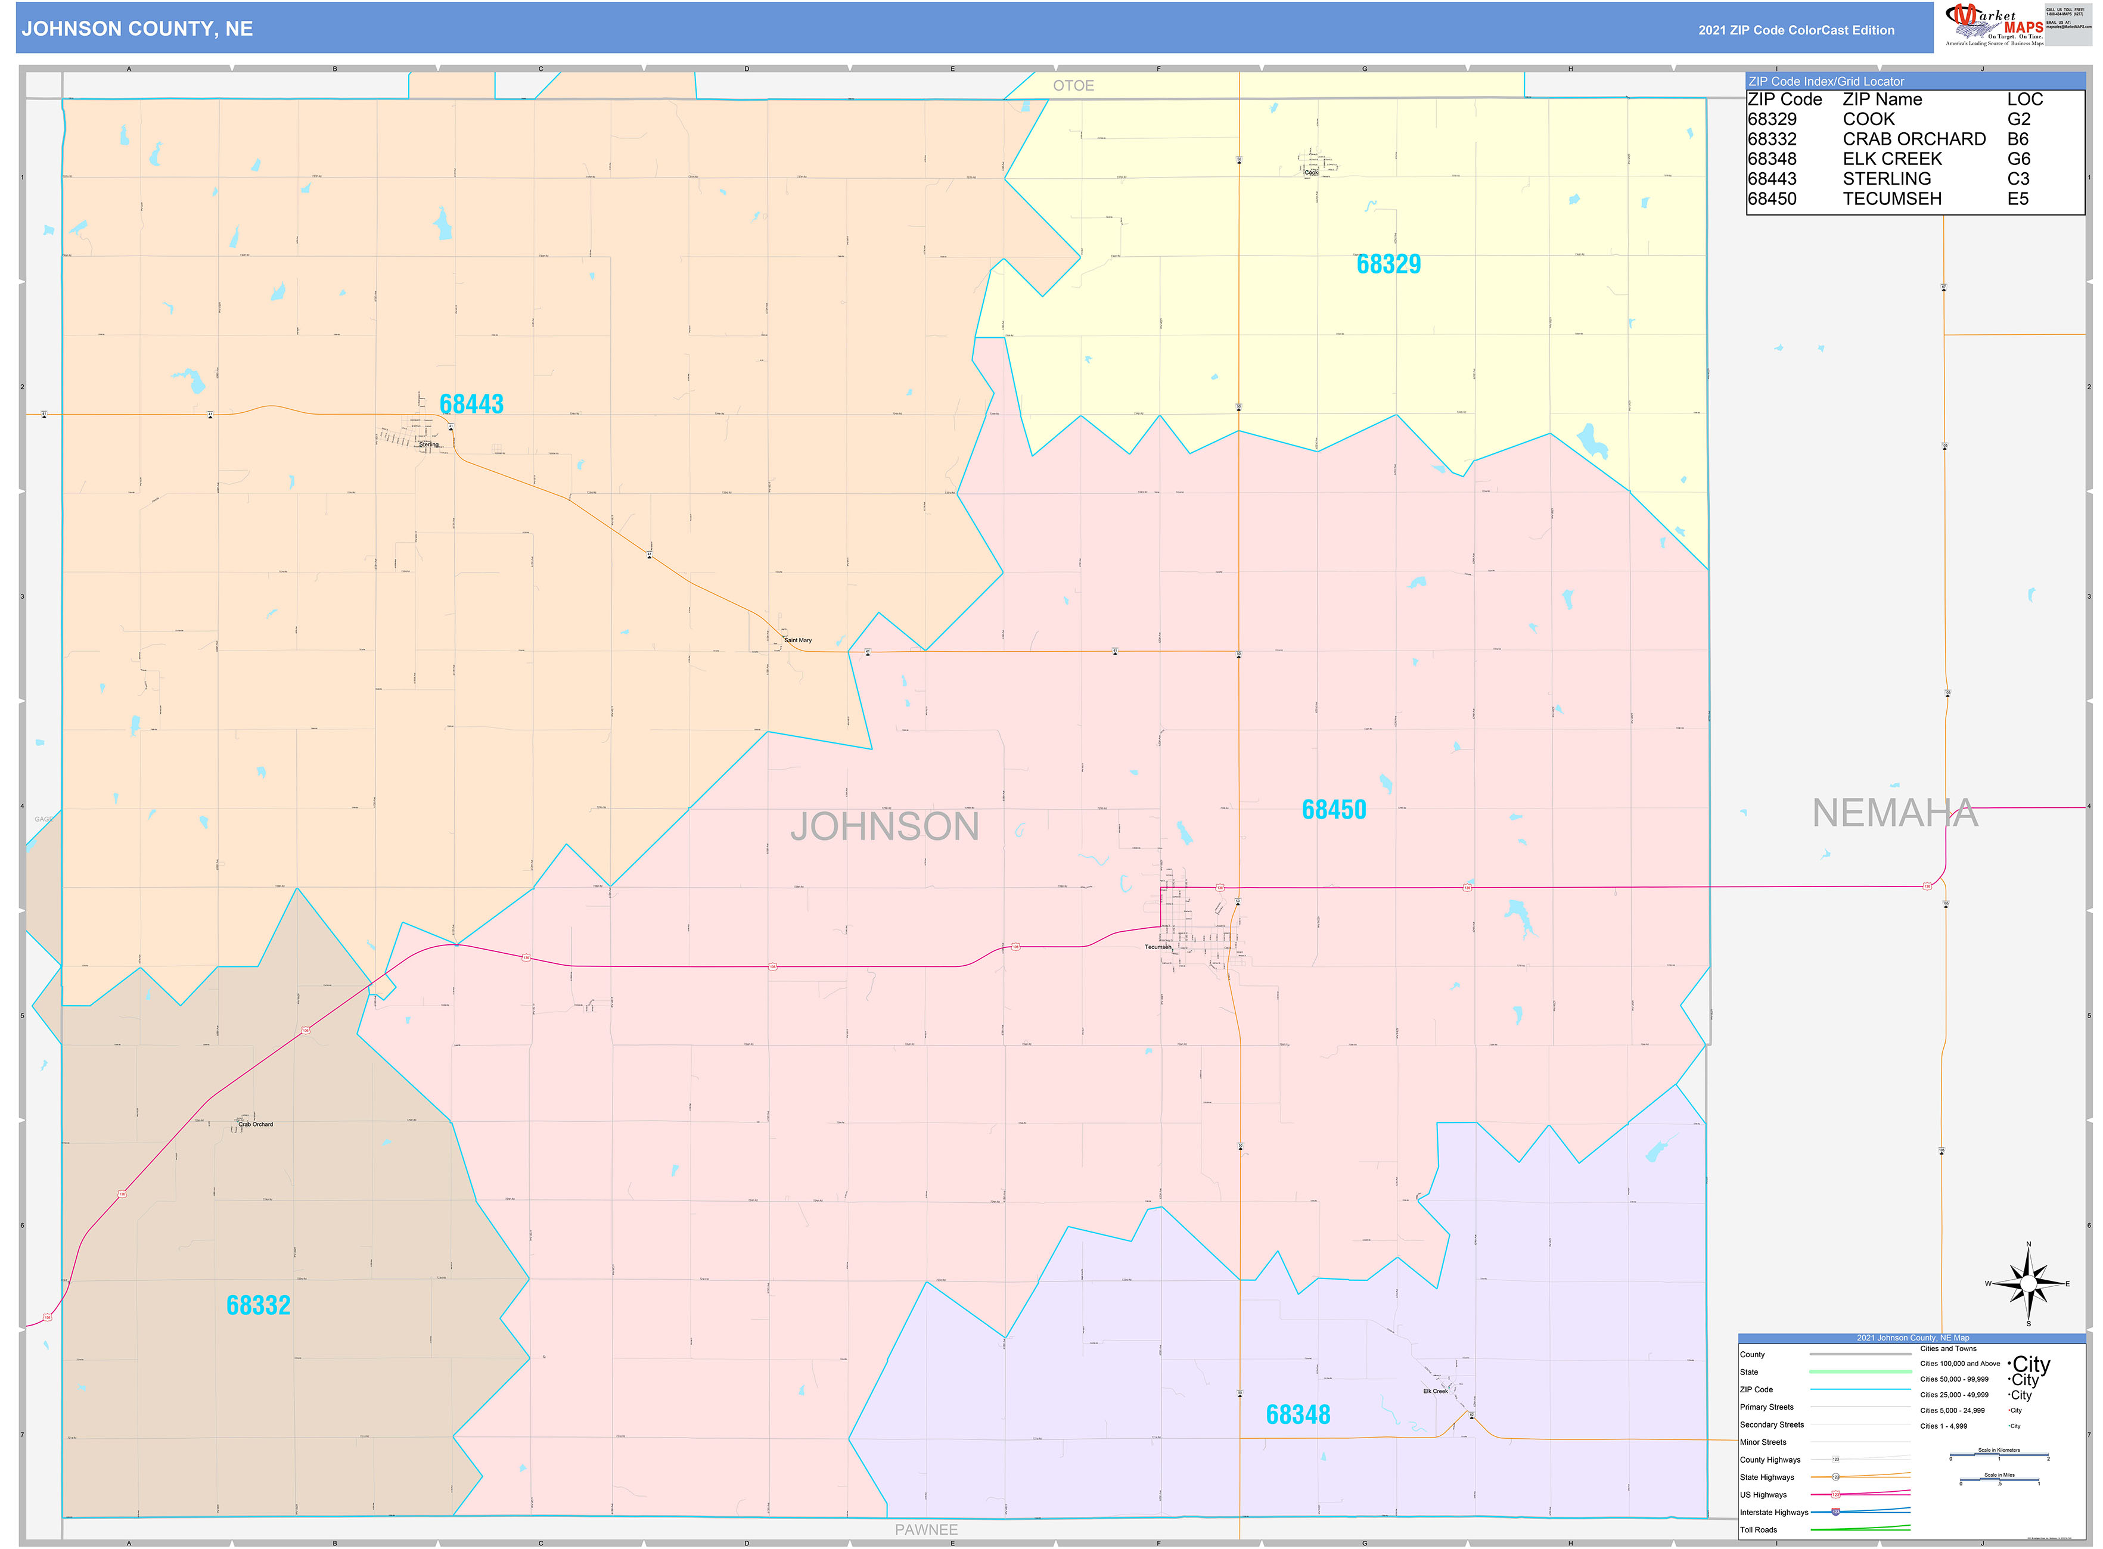Click the red city dot for Cities 5,000-24,999
The image size is (2103, 1549).
click(x=2008, y=1410)
